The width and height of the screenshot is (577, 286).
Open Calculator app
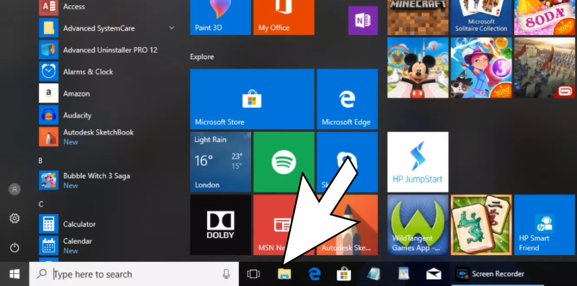[x=107, y=224]
